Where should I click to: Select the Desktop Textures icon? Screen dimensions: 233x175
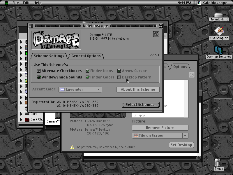[x=219, y=50]
